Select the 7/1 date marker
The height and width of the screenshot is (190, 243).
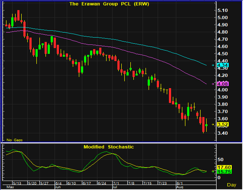pos(116,183)
